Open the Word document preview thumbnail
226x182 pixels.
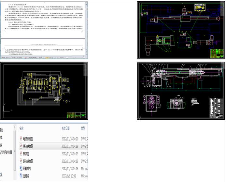44,30
